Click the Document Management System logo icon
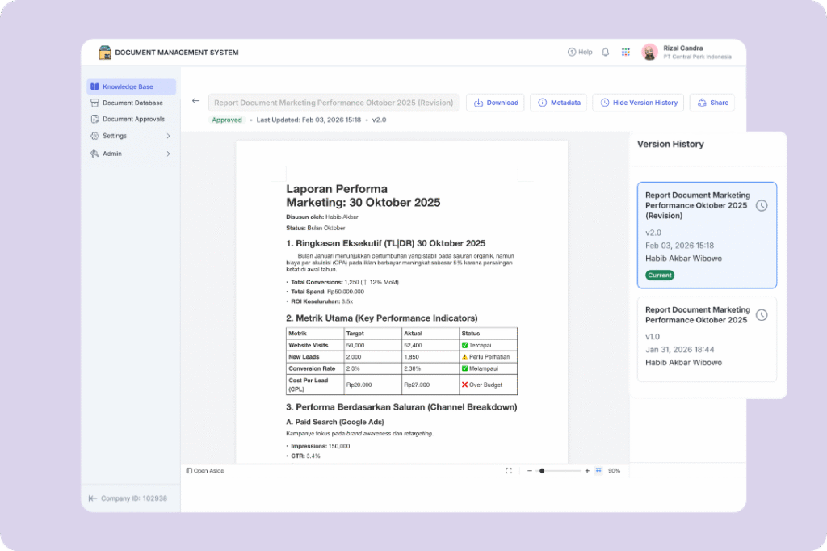This screenshot has width=827, height=551. 104,51
